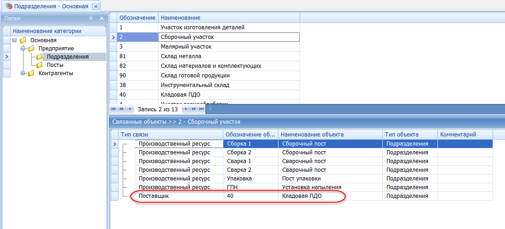
Task: Go to next record in navigator
Action: point(186,109)
